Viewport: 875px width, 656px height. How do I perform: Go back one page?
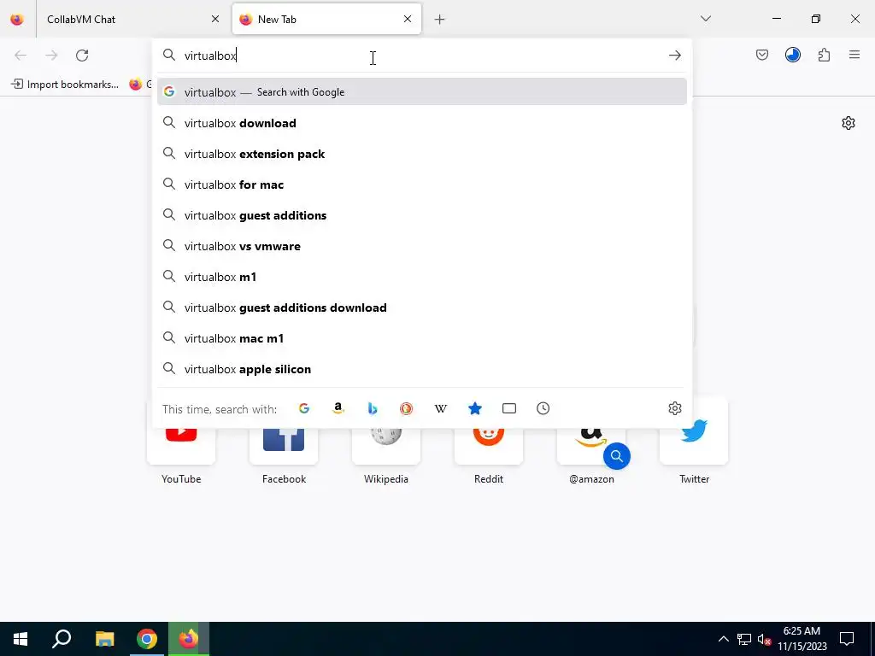21,56
